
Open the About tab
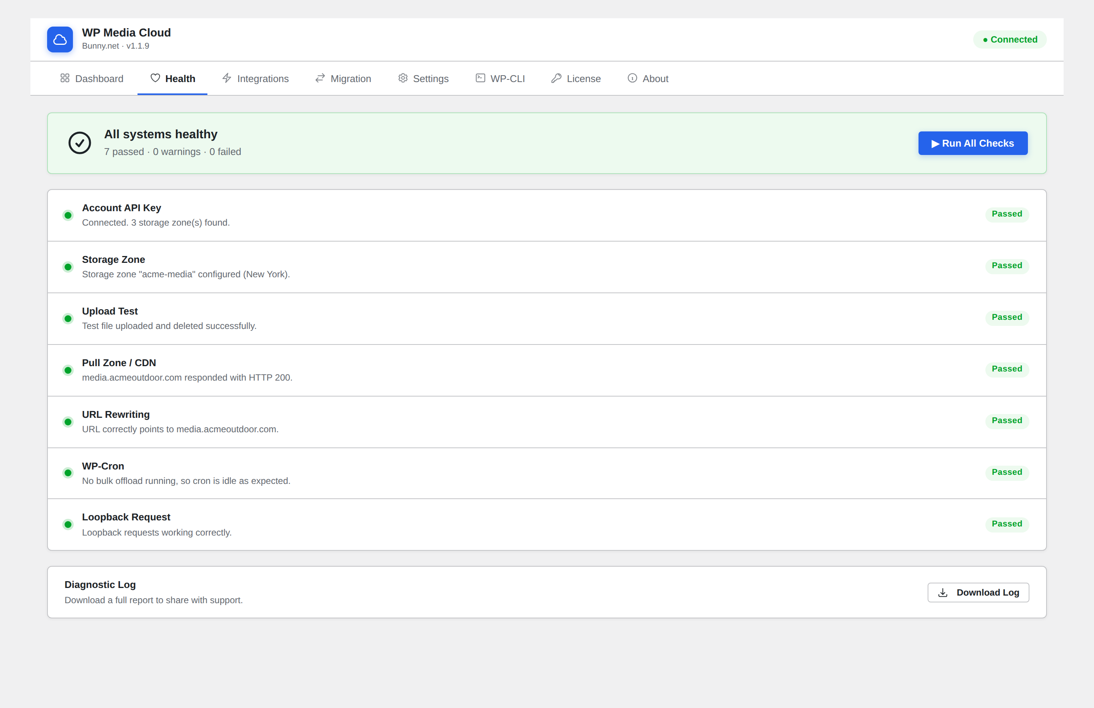(x=648, y=79)
